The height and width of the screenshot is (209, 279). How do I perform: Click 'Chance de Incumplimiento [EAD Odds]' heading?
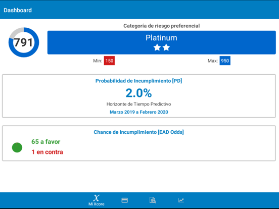point(139,132)
